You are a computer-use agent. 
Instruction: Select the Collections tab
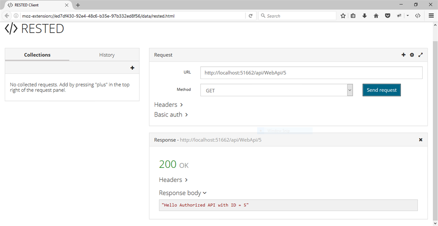(x=37, y=55)
